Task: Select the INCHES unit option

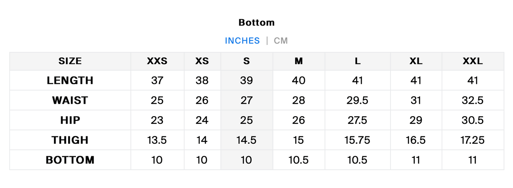Action: point(242,41)
